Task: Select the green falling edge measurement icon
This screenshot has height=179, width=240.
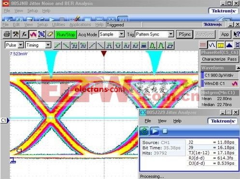Action: point(66,45)
